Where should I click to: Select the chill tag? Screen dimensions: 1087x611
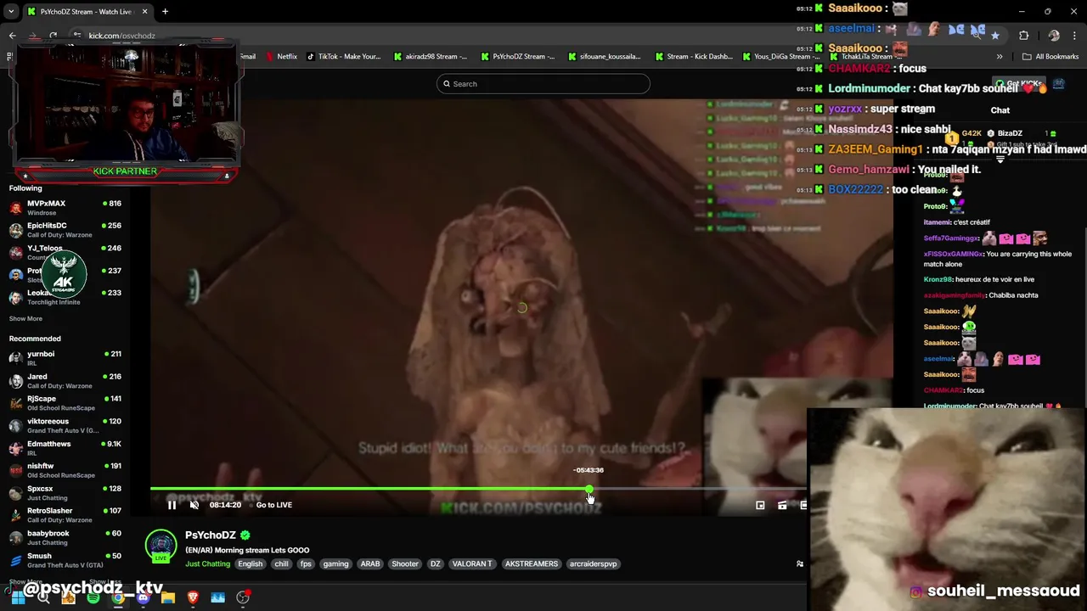click(281, 564)
